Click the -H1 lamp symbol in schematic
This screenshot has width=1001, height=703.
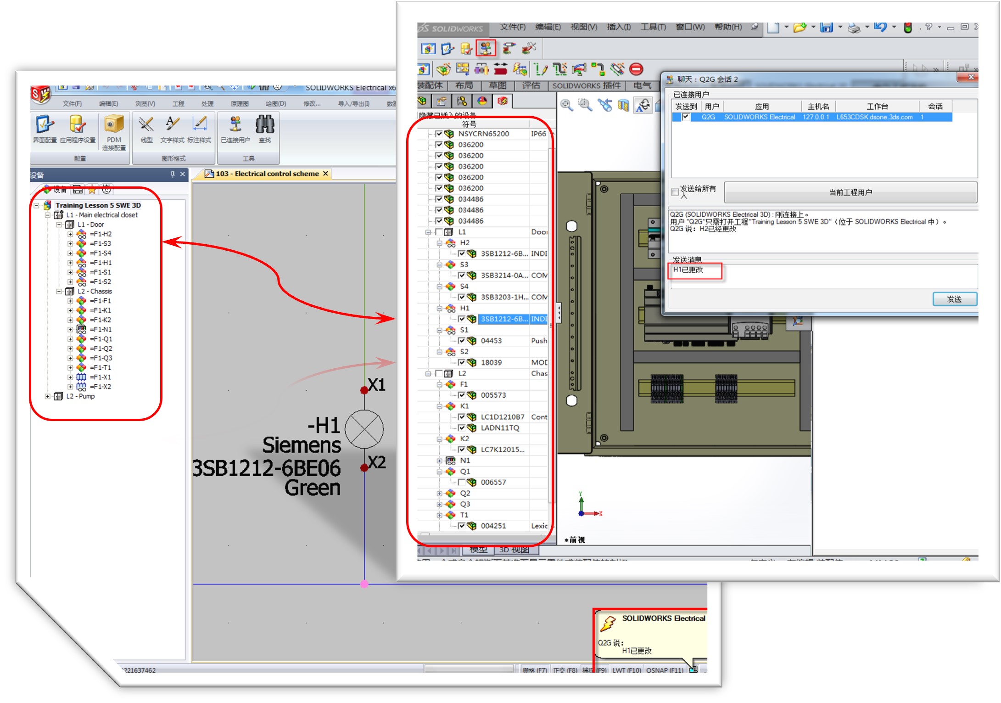coord(364,429)
